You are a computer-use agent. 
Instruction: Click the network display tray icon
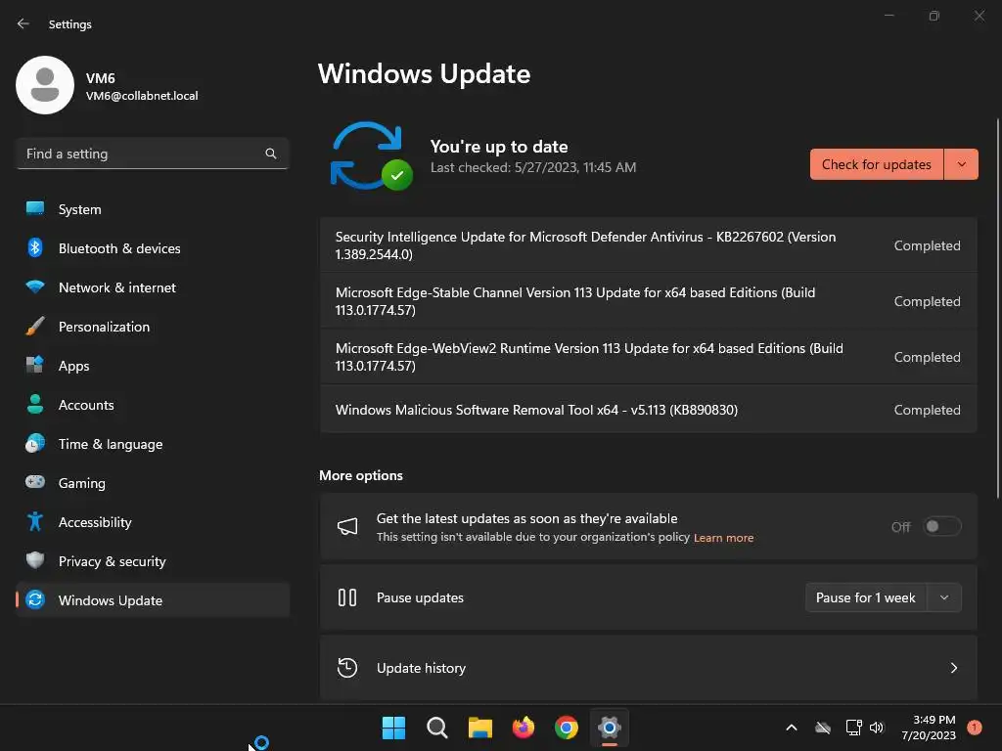(853, 728)
